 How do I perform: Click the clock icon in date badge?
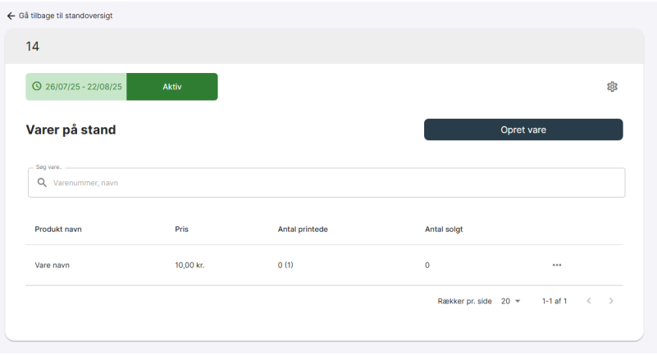(36, 87)
